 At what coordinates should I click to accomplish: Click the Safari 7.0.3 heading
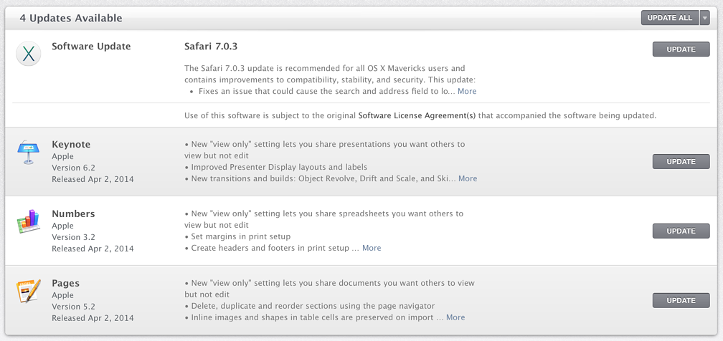211,47
